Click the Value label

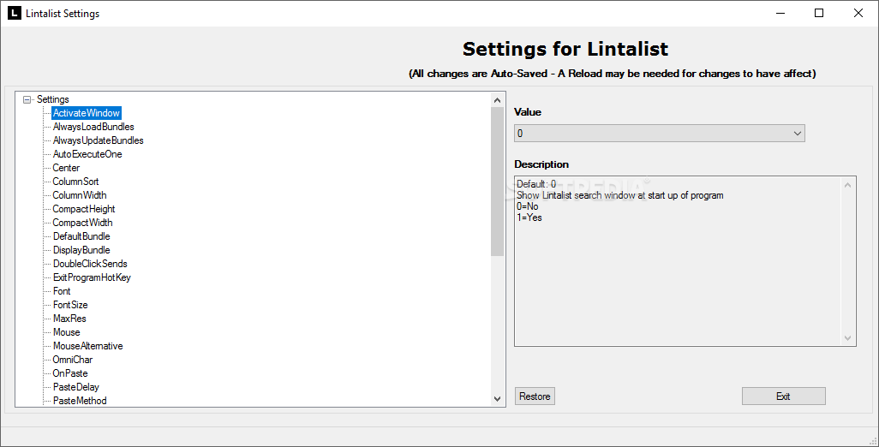click(528, 112)
